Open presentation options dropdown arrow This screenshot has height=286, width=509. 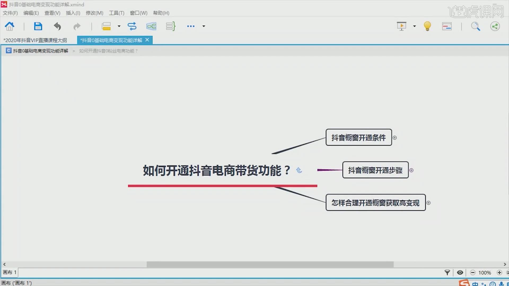tap(415, 26)
